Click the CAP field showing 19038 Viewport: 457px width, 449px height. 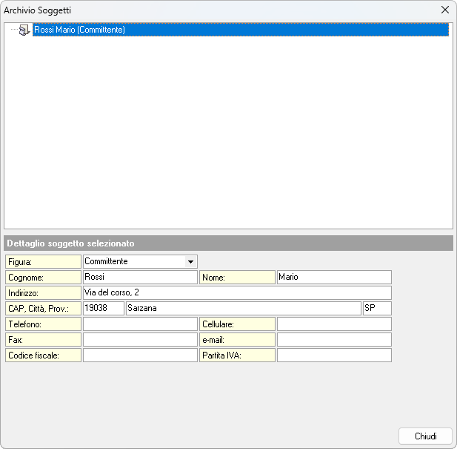tap(103, 308)
